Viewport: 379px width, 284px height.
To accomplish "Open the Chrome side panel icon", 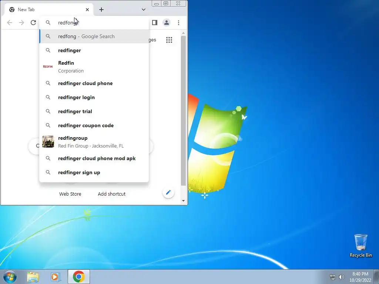I will click(x=155, y=23).
